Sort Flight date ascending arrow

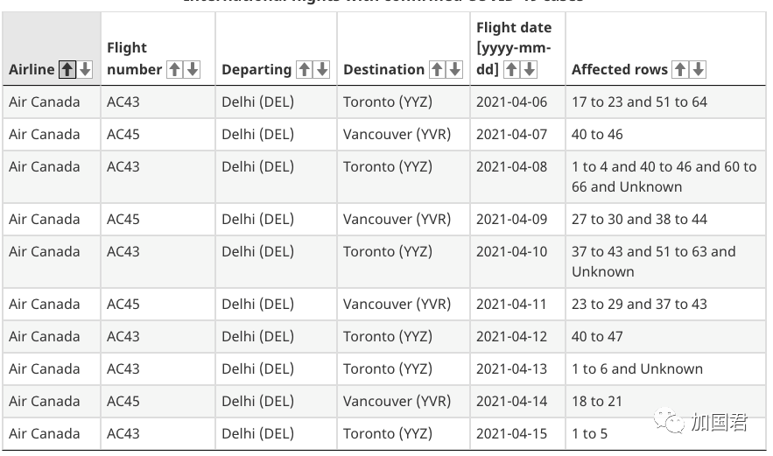(511, 69)
